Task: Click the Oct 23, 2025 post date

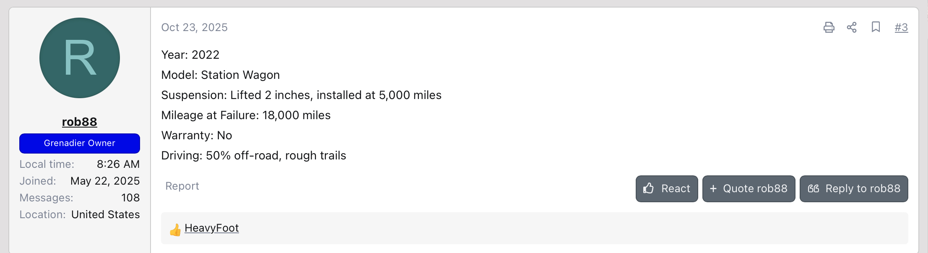Action: 195,27
